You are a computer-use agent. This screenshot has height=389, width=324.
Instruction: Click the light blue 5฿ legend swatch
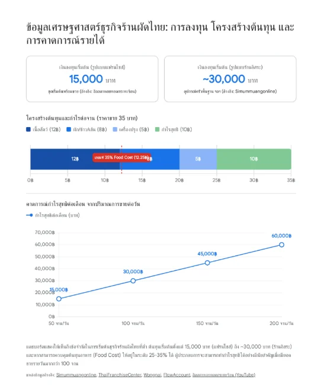[115, 129]
